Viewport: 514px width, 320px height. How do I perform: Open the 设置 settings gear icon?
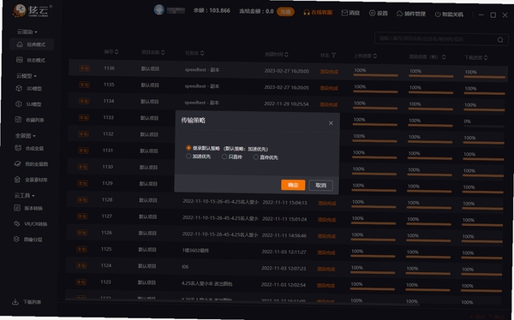pyautogui.click(x=372, y=13)
